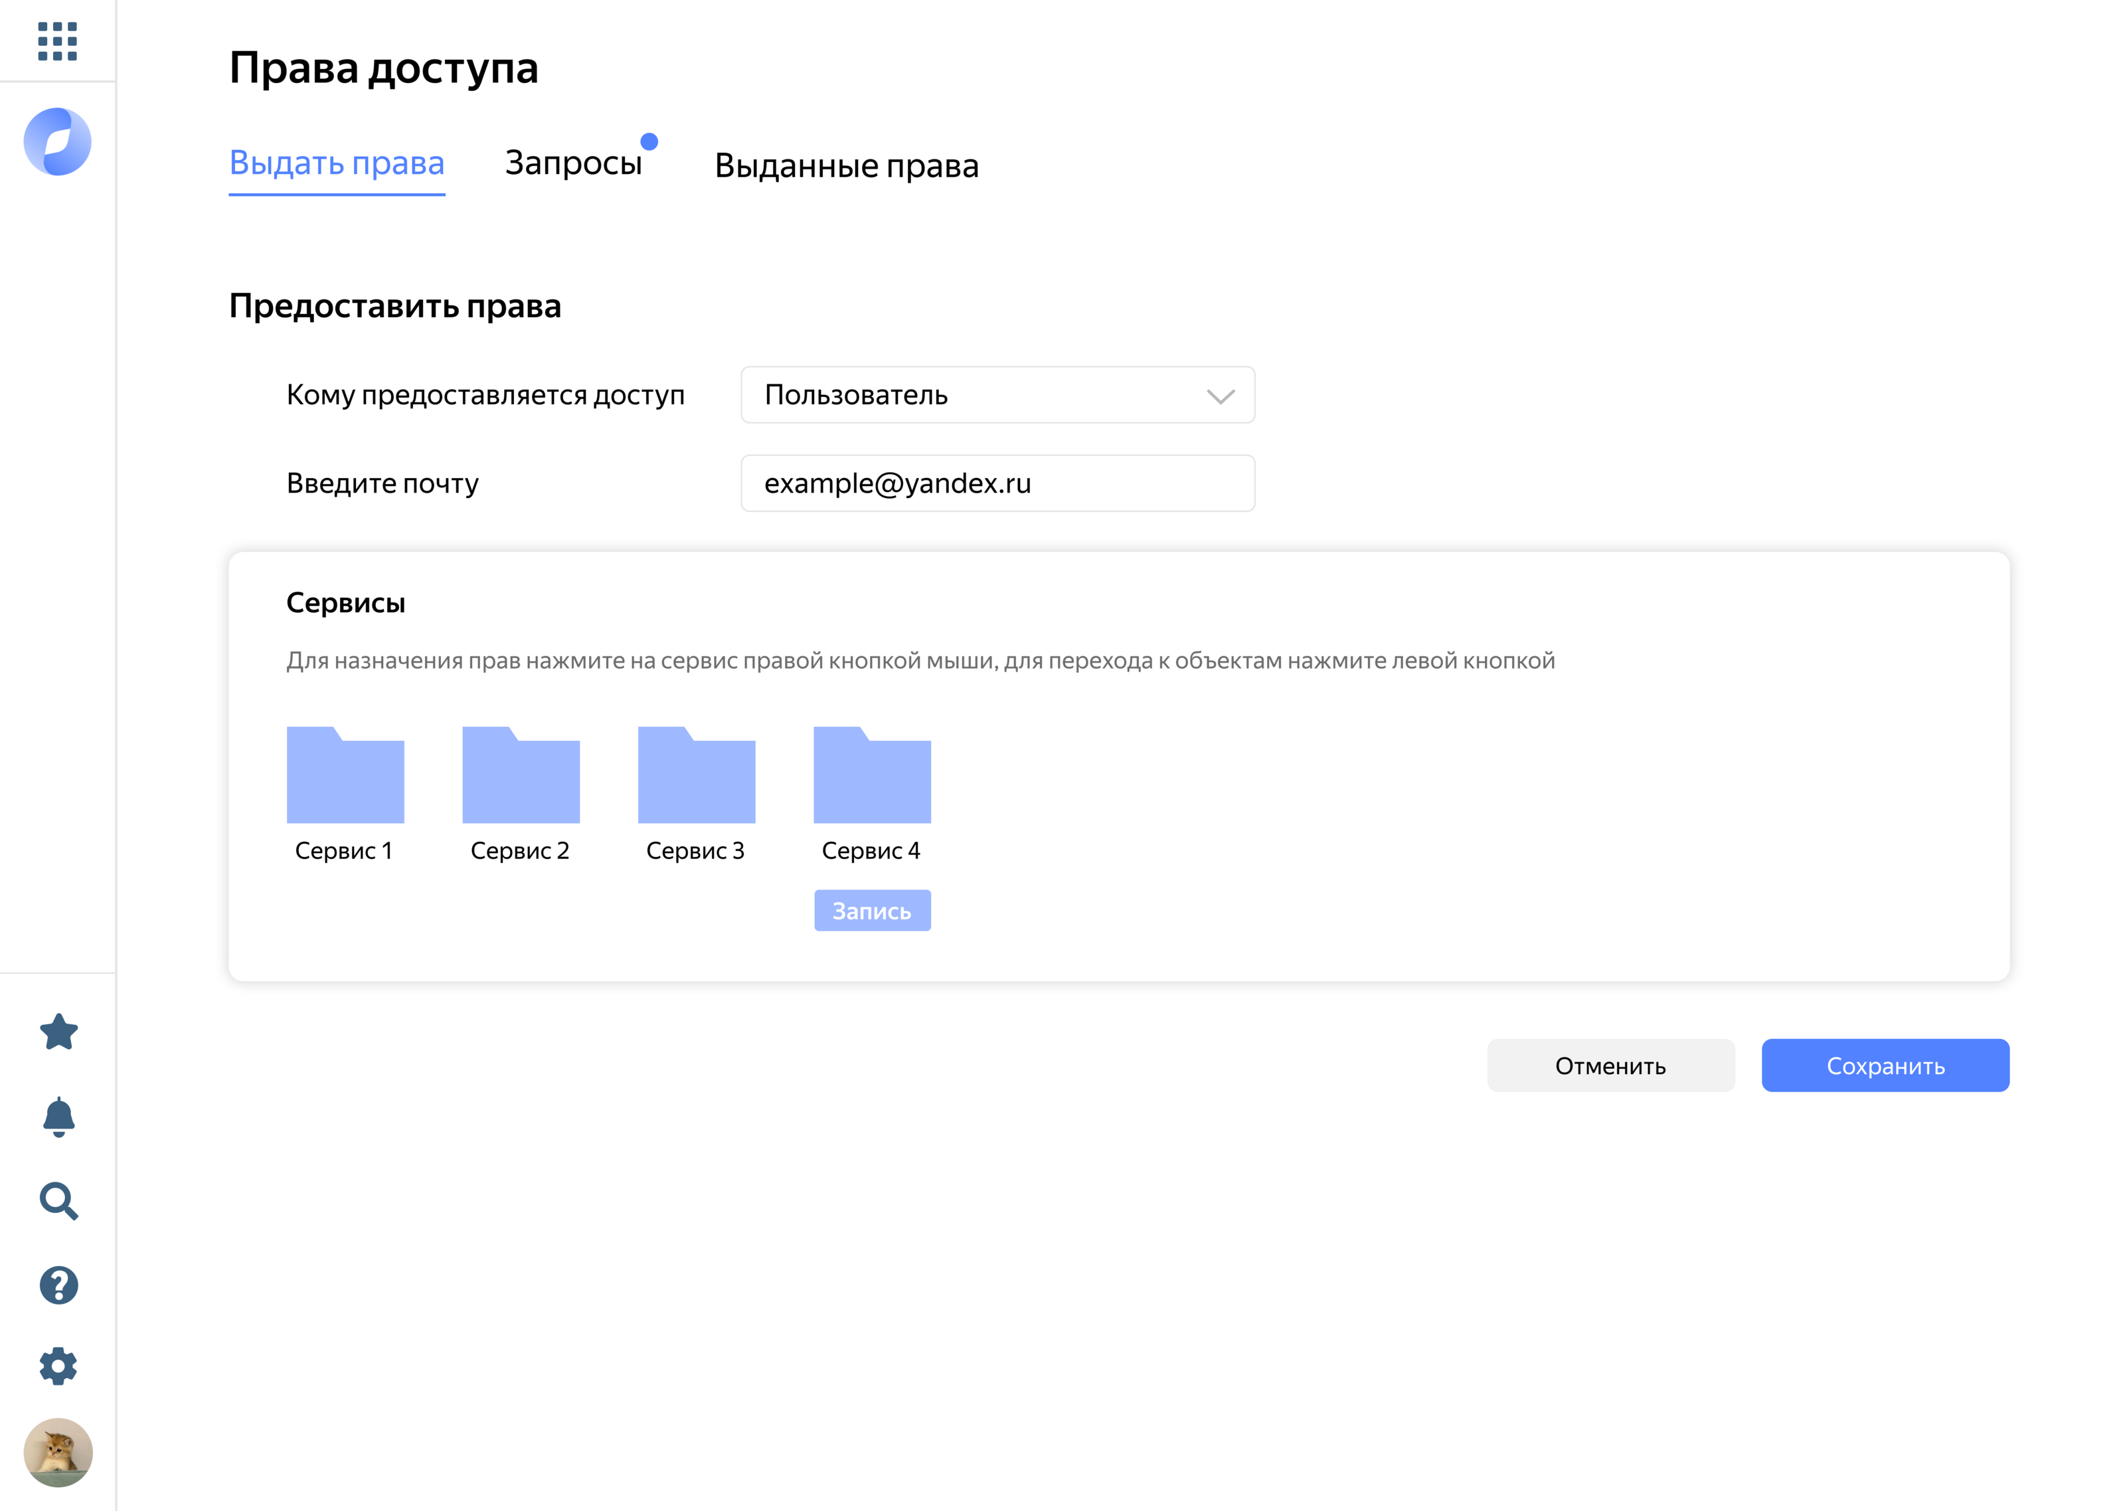Click the user avatar with kitten
The width and height of the screenshot is (2125, 1511).
pos(58,1451)
